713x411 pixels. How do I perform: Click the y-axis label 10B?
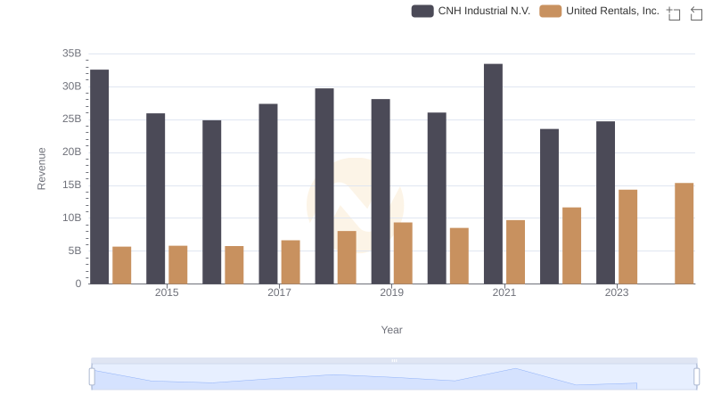(x=72, y=218)
